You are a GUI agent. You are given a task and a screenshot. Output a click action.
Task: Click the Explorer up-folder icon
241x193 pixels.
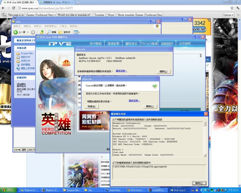coord(42,32)
